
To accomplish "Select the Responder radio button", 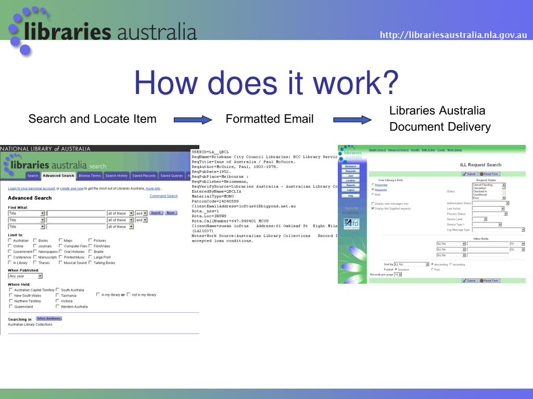I will [x=373, y=185].
